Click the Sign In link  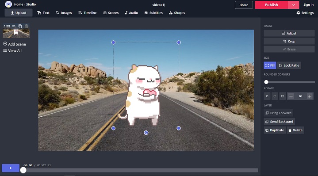point(308,5)
